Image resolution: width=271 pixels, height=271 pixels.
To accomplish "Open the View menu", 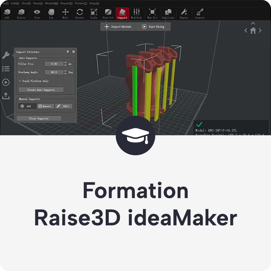I will (38, 3).
